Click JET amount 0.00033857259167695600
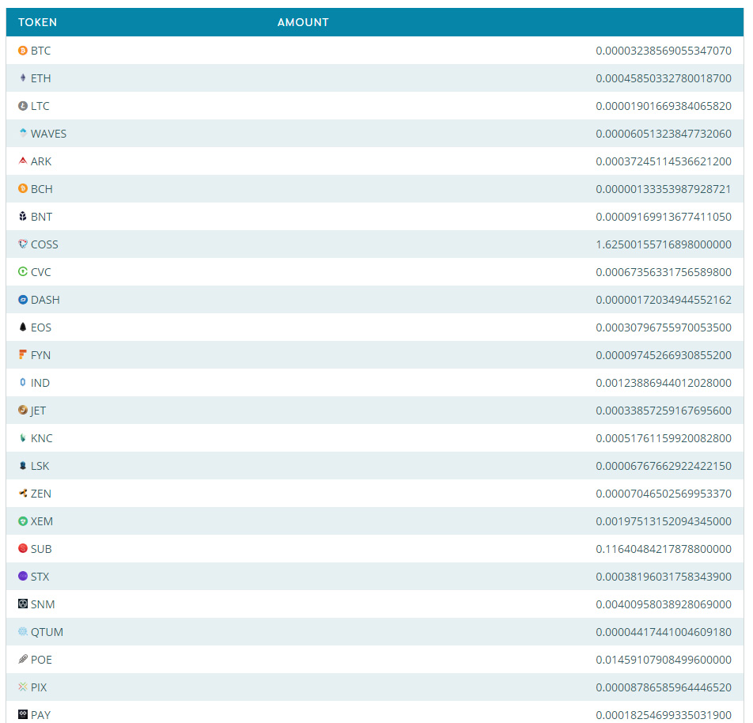This screenshot has height=723, width=753. (664, 411)
